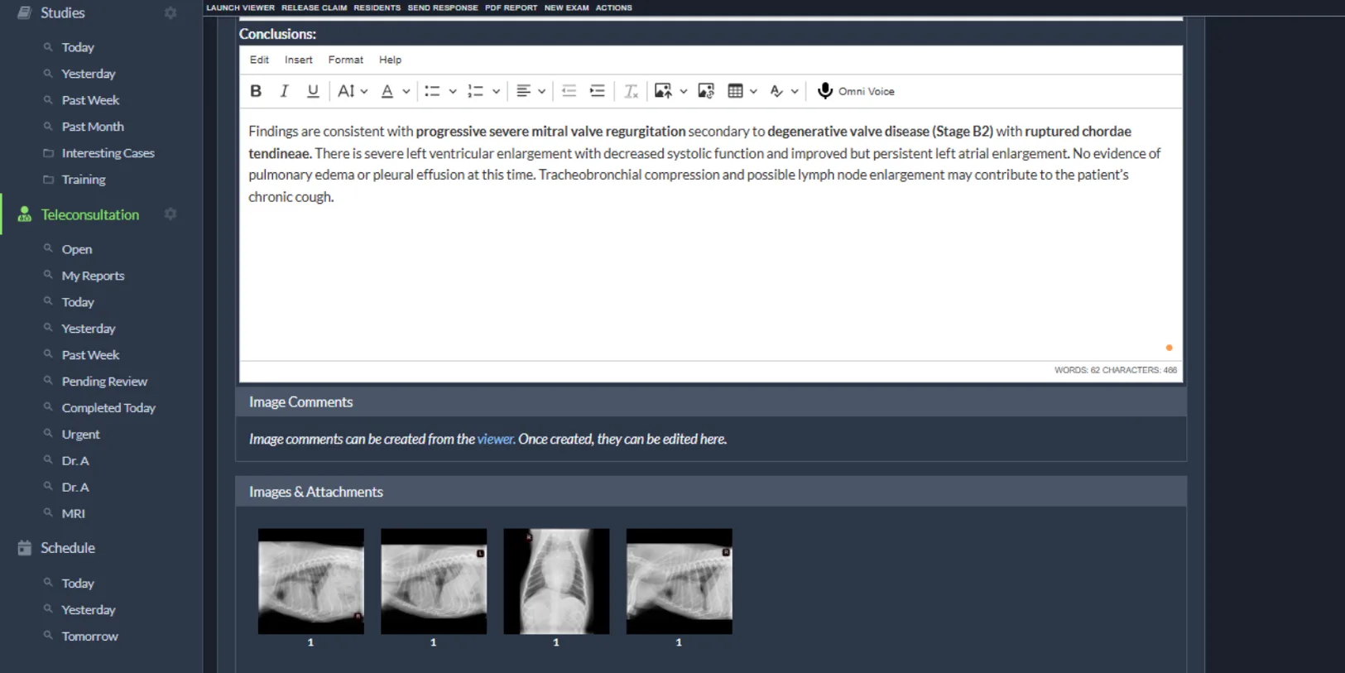Screen dimensions: 1345x673
Task: Click the insert image icon
Action: pyautogui.click(x=663, y=91)
